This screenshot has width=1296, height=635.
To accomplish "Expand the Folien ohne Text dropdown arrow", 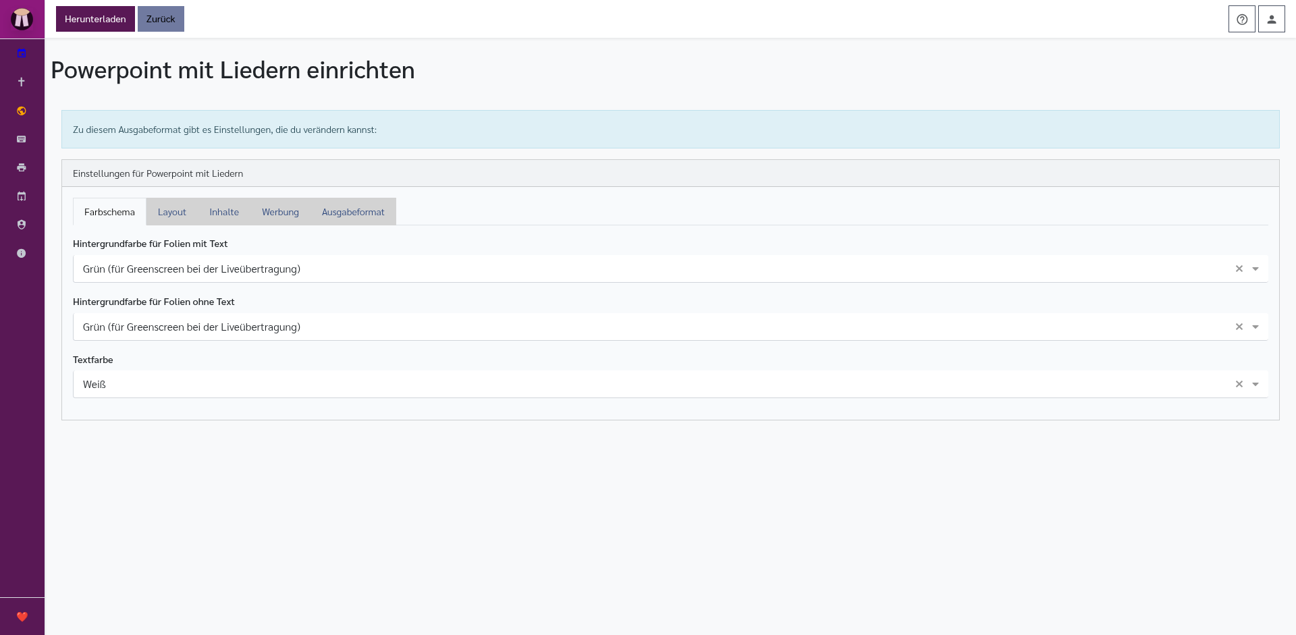I will 1255,327.
